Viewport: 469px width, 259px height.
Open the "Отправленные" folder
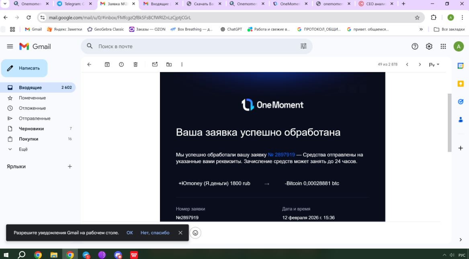pyautogui.click(x=35, y=118)
